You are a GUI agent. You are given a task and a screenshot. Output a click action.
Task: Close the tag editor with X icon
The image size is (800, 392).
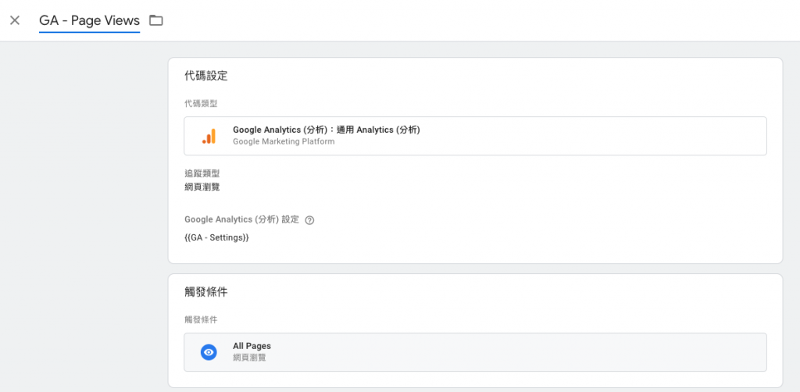[x=15, y=20]
